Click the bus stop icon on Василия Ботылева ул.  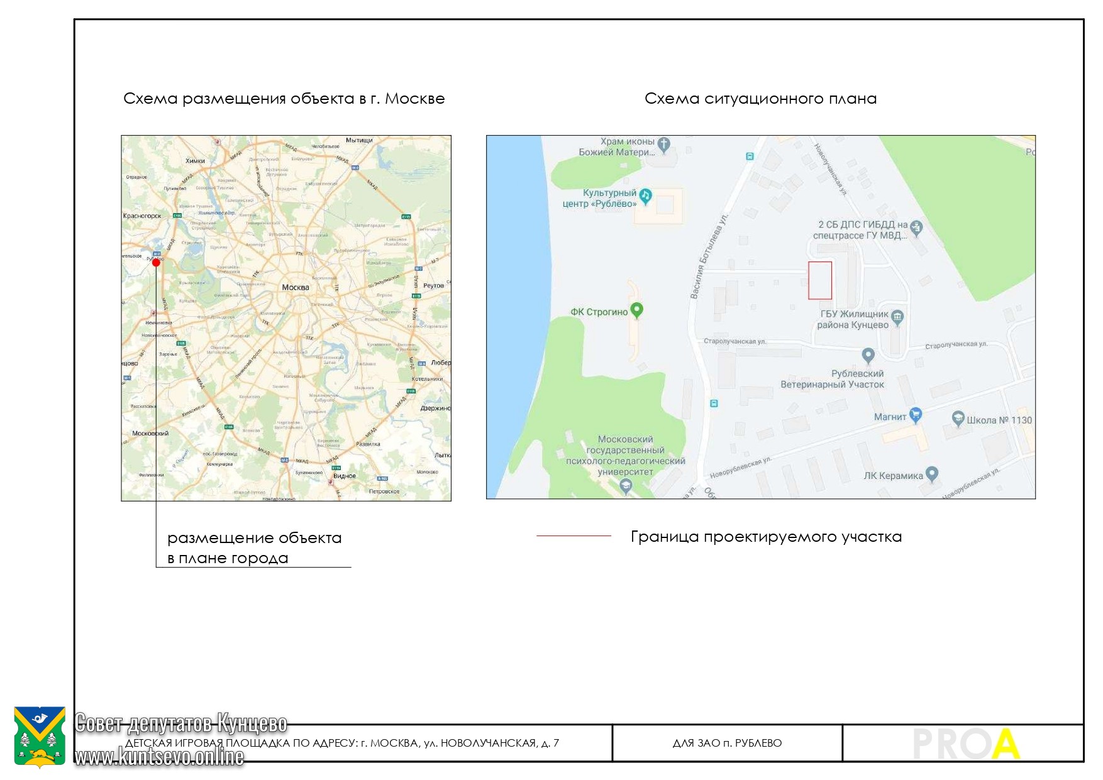714,404
